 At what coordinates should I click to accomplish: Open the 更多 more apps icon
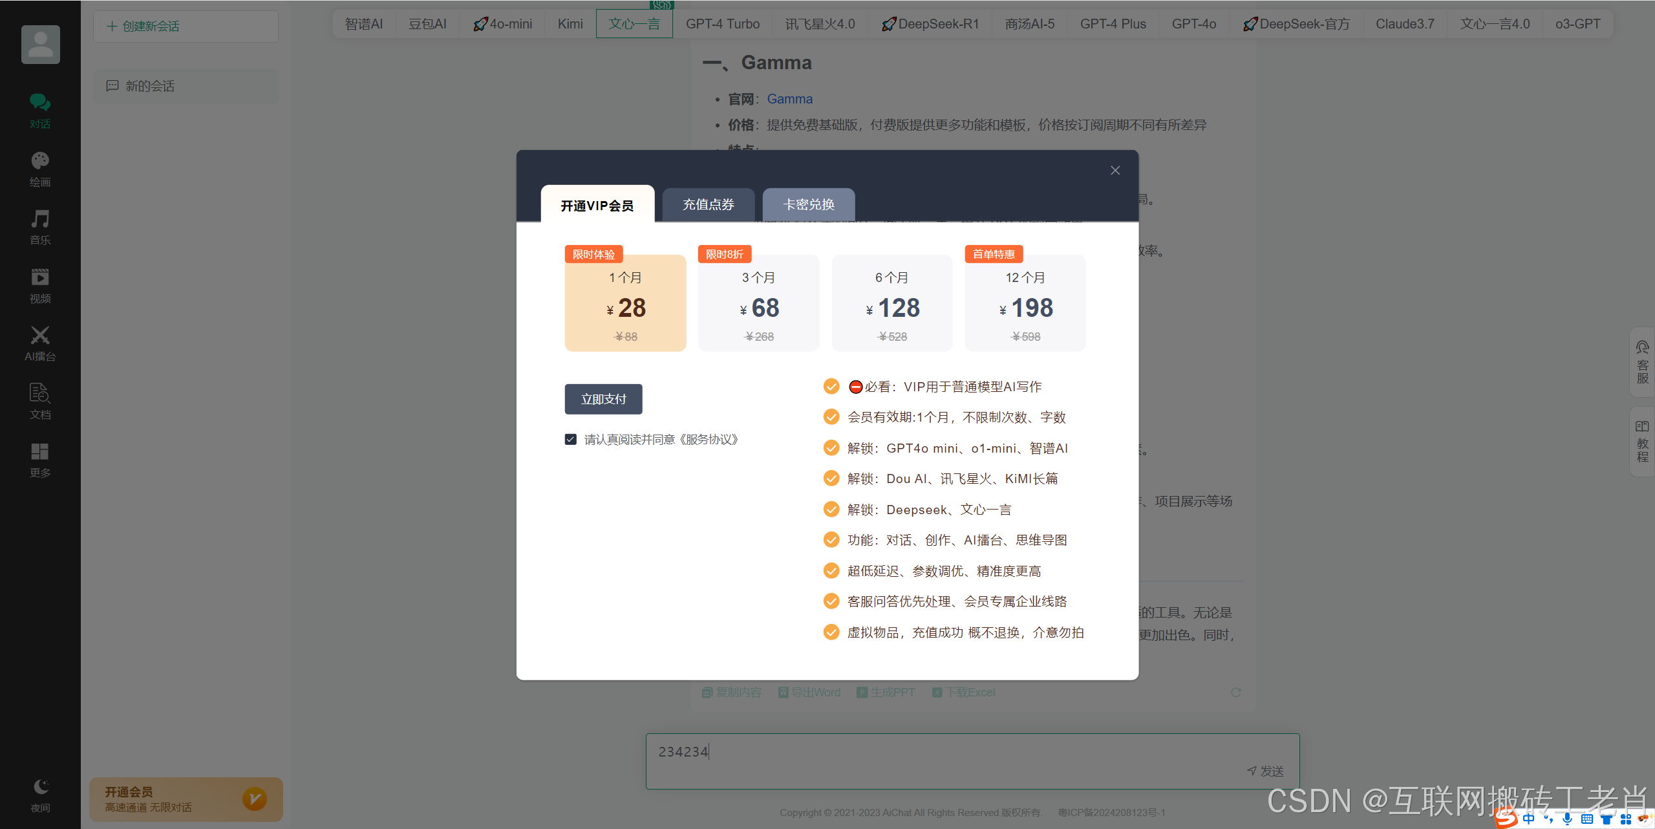(40, 452)
